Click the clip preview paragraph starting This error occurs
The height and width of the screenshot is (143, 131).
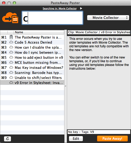[99, 44]
